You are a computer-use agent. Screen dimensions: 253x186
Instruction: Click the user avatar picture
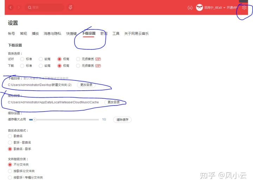200,7
